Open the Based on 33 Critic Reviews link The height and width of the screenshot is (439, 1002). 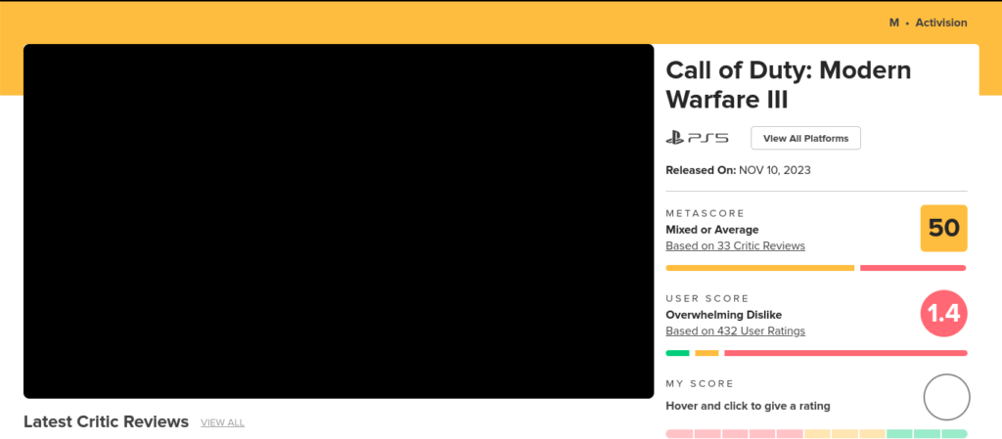pos(736,245)
